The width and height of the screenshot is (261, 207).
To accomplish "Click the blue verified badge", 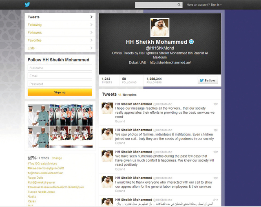I will pyautogui.click(x=191, y=42).
